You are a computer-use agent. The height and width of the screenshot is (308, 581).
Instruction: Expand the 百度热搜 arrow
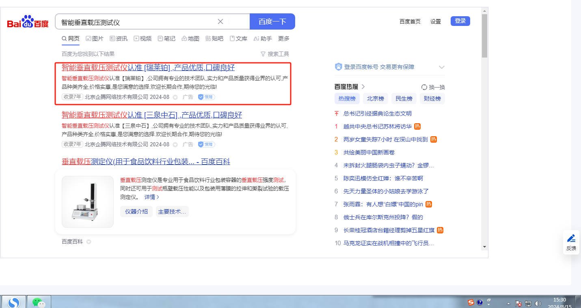[x=363, y=87]
